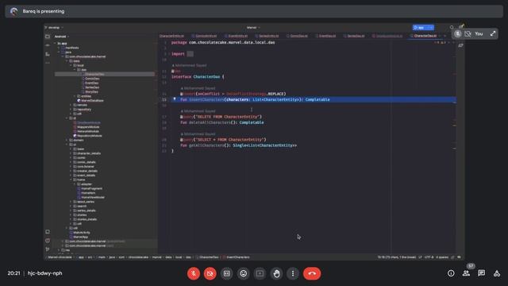Open the Git tool window icon in the left strip

(x=48, y=249)
